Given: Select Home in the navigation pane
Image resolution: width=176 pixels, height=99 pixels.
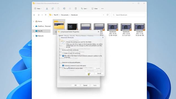Looking at the screenshot, I should click(40, 21).
